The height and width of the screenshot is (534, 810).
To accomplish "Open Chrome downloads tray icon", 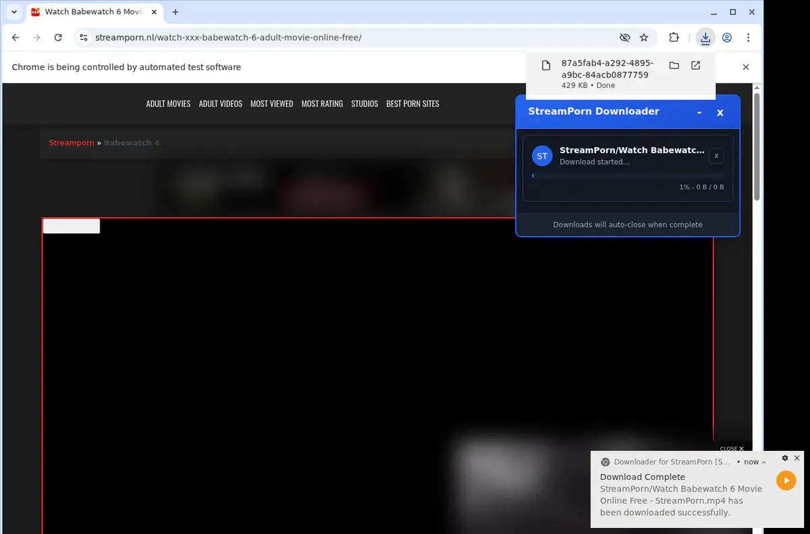I will click(x=705, y=38).
